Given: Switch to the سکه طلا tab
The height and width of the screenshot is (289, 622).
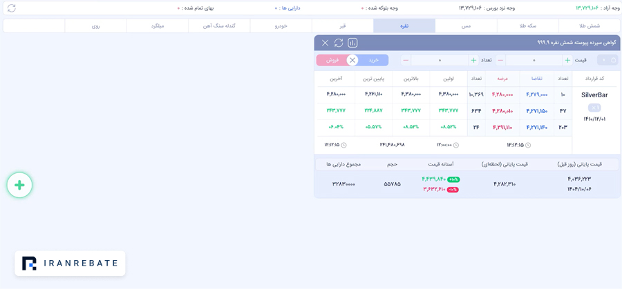Looking at the screenshot, I should coord(527,26).
